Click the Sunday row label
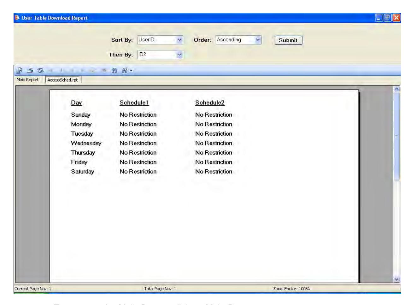This screenshot has width=411, height=305. [80, 115]
